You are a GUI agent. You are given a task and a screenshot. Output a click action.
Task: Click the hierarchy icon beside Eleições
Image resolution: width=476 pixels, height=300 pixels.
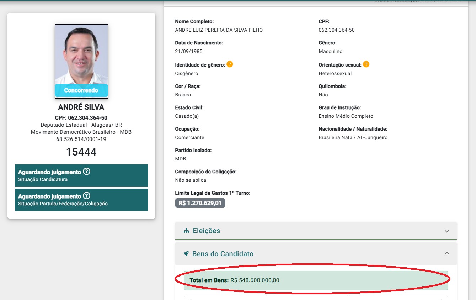tap(186, 231)
